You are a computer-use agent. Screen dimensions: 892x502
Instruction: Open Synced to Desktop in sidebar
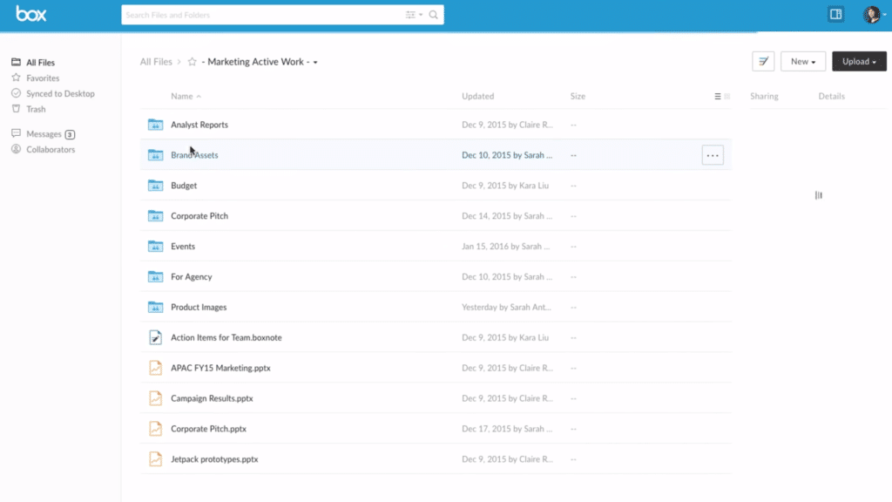60,93
